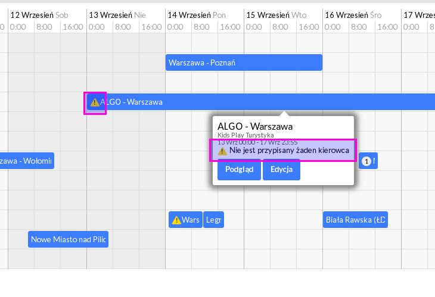Click the 16 Wrzesień Śro date header

pyautogui.click(x=353, y=15)
